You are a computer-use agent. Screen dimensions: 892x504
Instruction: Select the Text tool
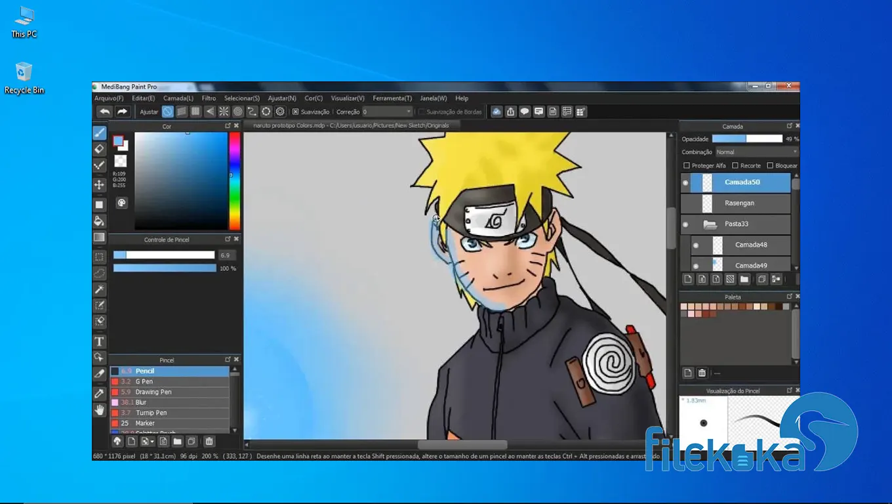[100, 341]
